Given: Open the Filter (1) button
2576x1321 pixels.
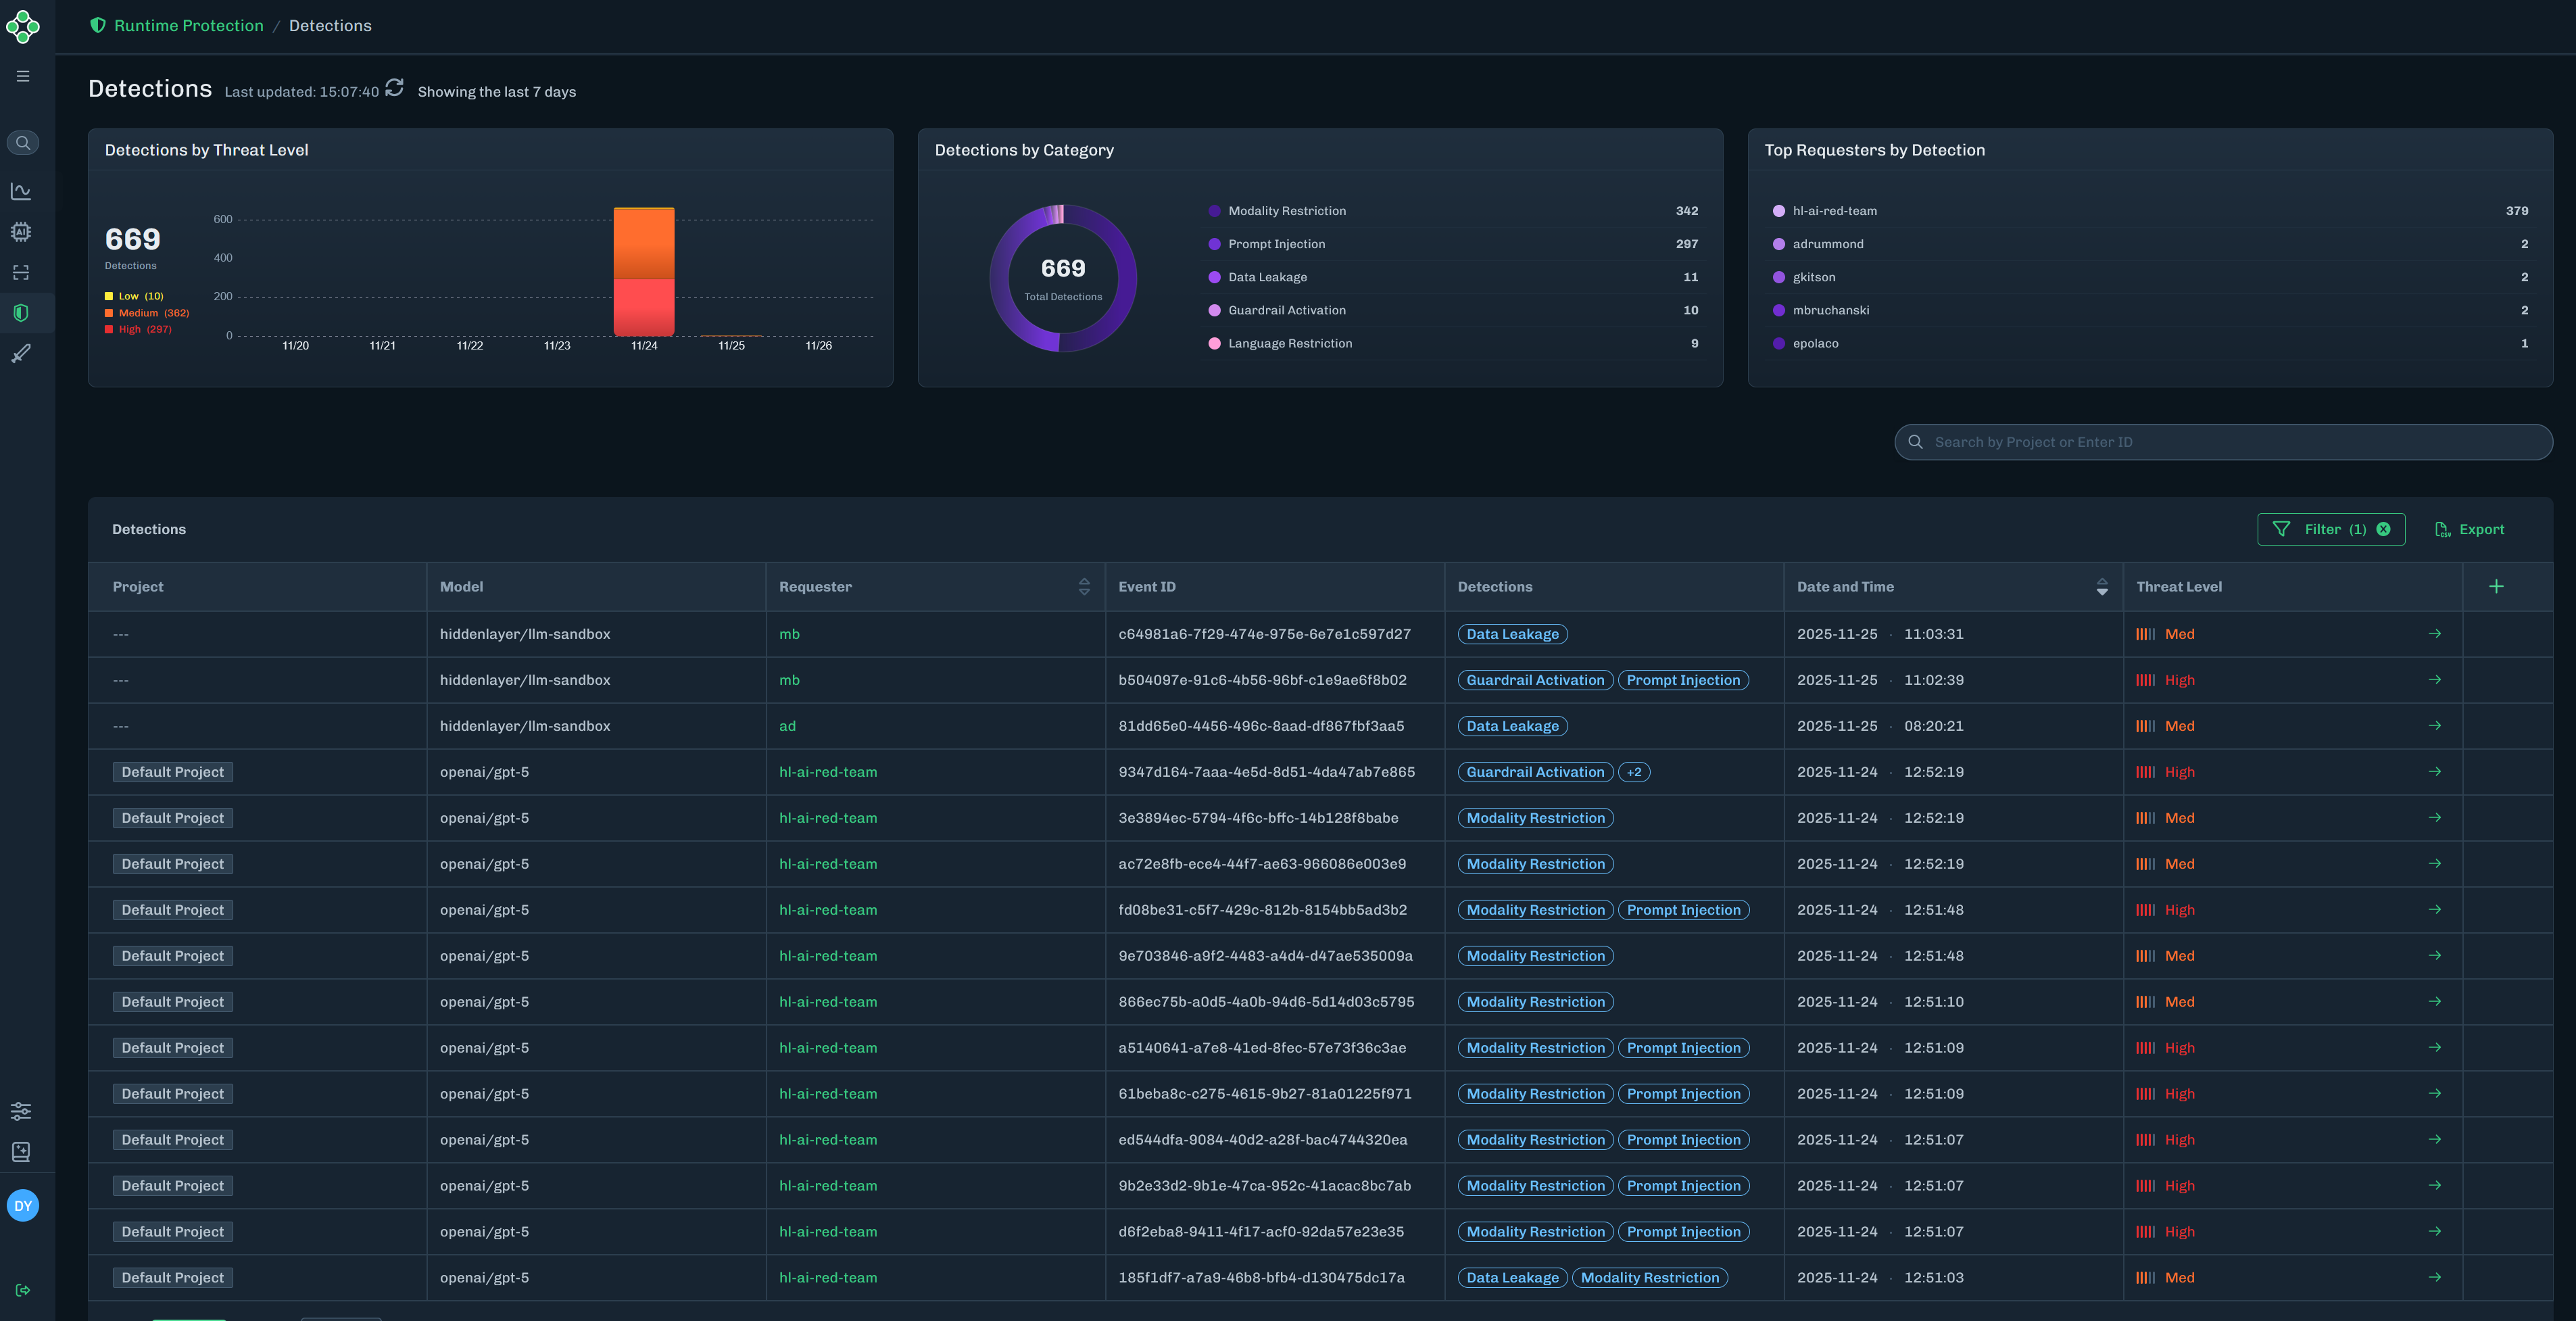Looking at the screenshot, I should coord(2320,529).
